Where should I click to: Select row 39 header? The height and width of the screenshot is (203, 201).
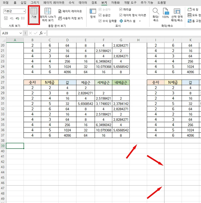[x=3, y=146]
